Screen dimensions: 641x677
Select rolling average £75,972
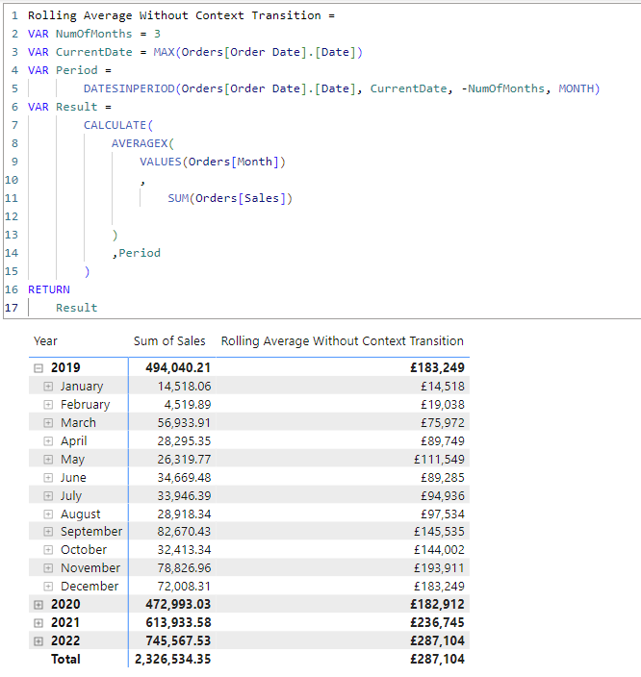[443, 423]
